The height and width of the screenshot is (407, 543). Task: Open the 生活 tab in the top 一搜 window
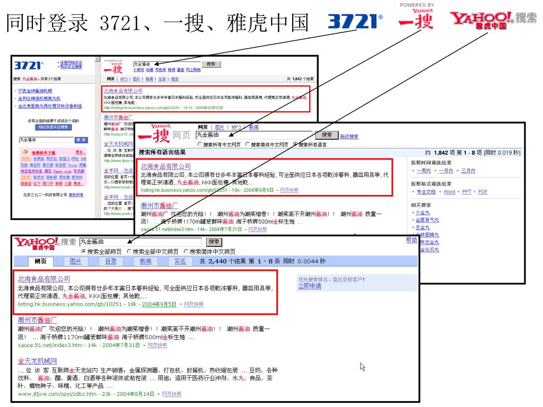(162, 79)
